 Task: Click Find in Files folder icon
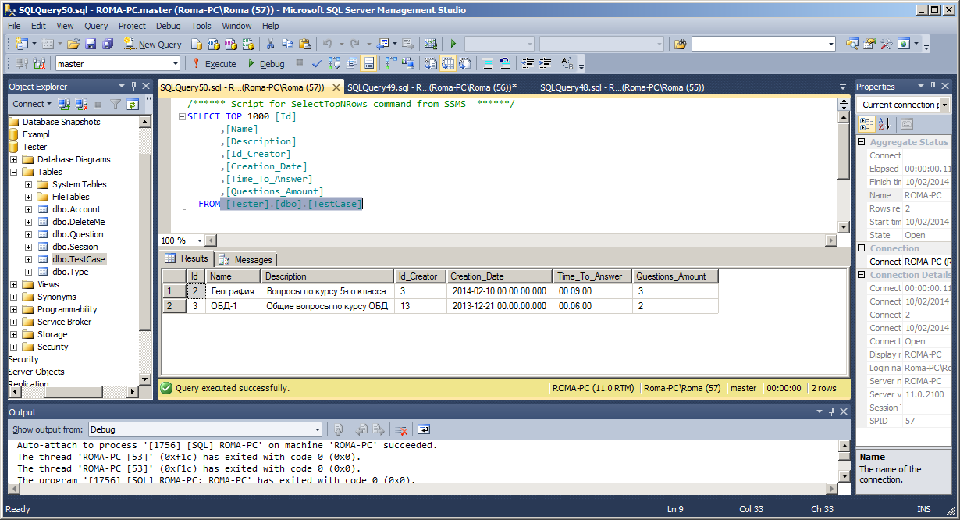(680, 45)
